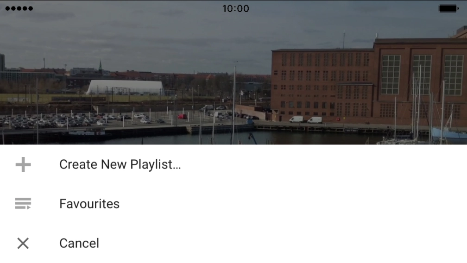The width and height of the screenshot is (467, 263).
Task: Click the 10:00 clock in status bar
Action: click(235, 8)
